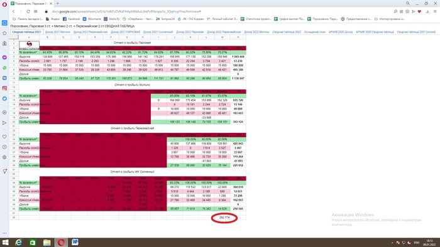Reload the page with refresh icon
440x247 pixels.
(28, 11)
